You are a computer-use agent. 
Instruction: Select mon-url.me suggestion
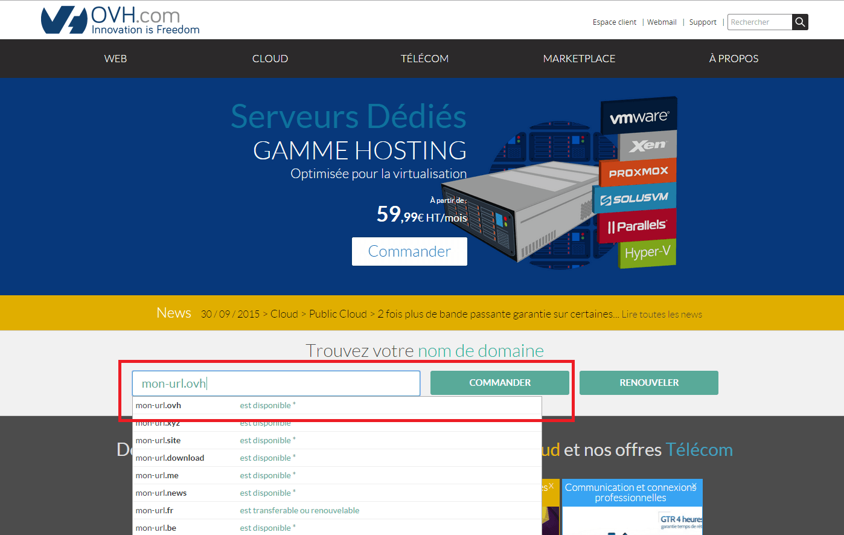coord(337,475)
